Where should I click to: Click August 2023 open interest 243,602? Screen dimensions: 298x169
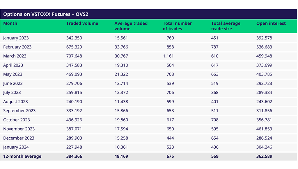coord(264,102)
